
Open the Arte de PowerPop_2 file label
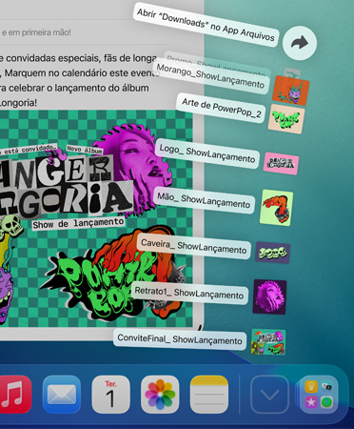pyautogui.click(x=221, y=108)
